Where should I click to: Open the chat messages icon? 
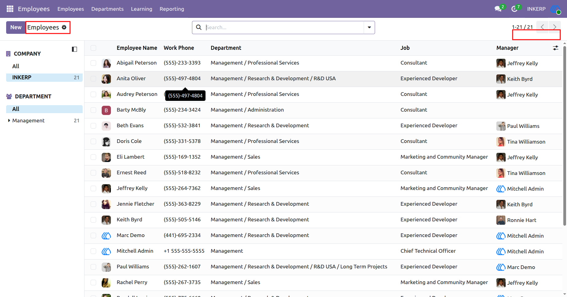tap(498, 9)
